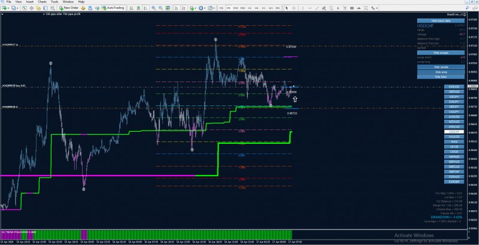Select the crosshair tool
479x245 pixels.
(x=294, y=8)
